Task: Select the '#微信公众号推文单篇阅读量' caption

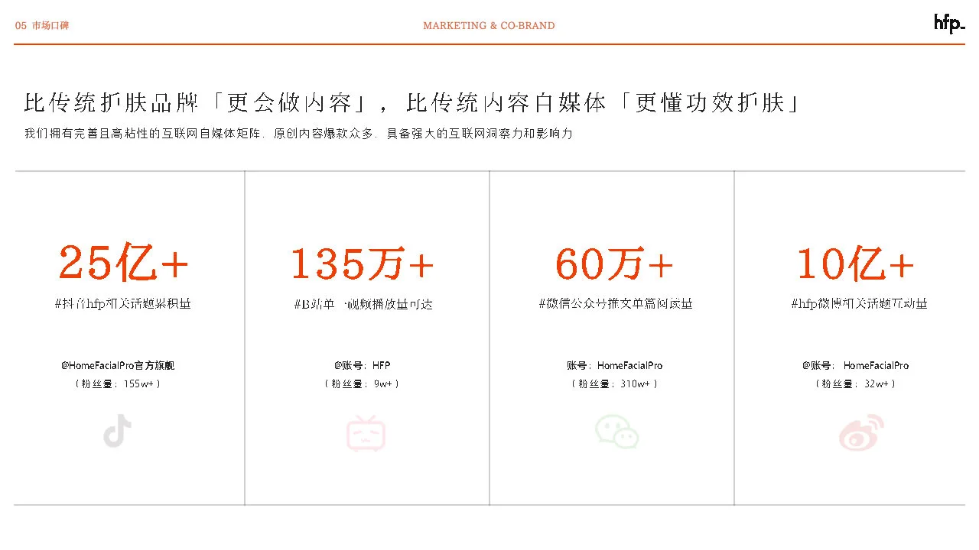Action: (x=616, y=303)
